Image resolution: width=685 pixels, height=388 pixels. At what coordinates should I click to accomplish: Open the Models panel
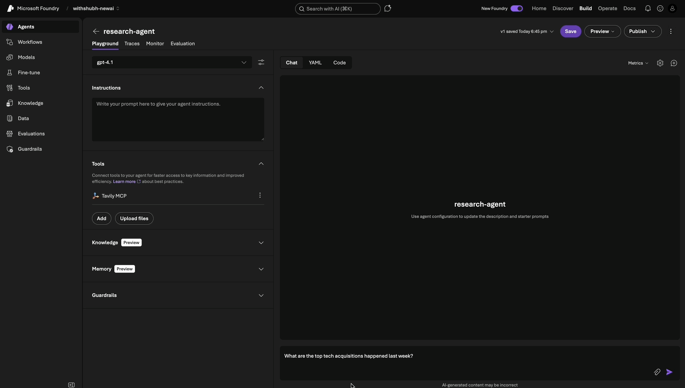click(26, 57)
